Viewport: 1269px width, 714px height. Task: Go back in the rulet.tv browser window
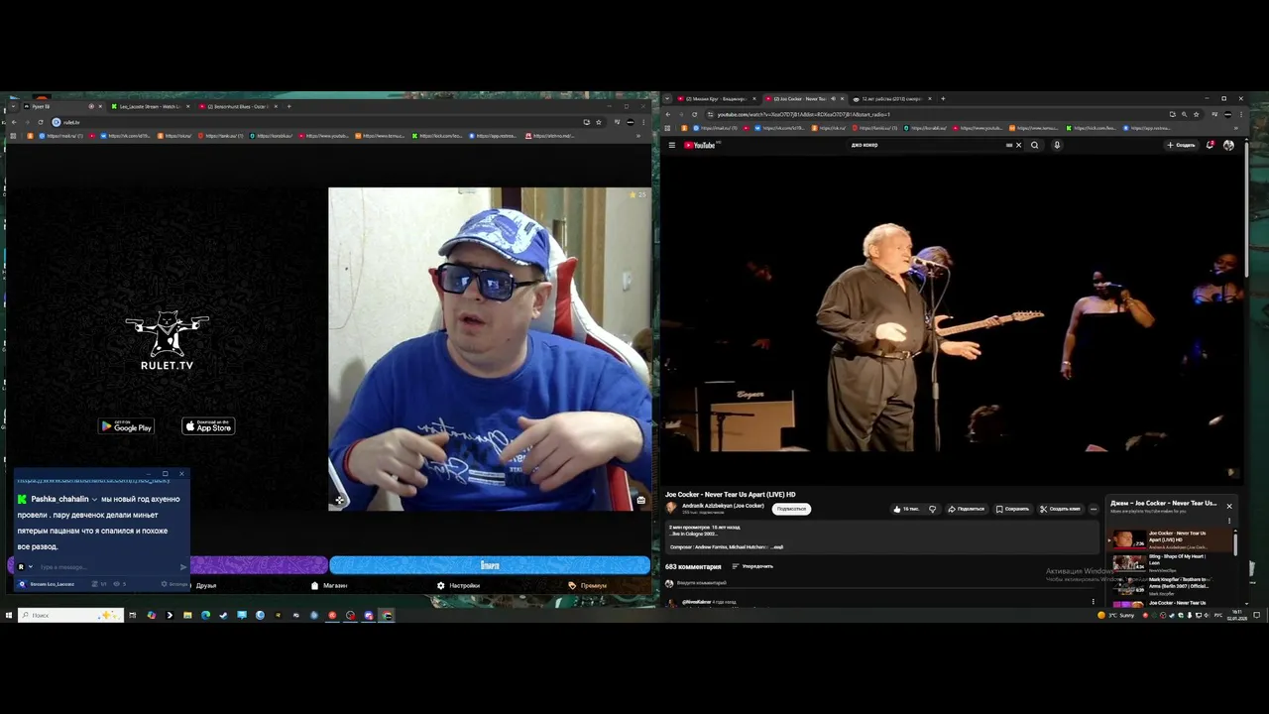click(14, 122)
